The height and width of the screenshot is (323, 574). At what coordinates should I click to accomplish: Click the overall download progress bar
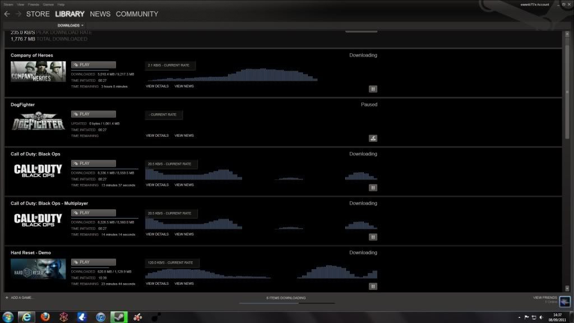[287, 303]
